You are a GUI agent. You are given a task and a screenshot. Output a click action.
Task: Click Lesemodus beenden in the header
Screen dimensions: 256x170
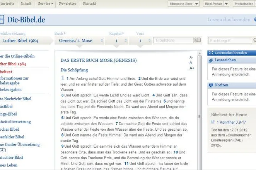pyautogui.click(x=229, y=20)
